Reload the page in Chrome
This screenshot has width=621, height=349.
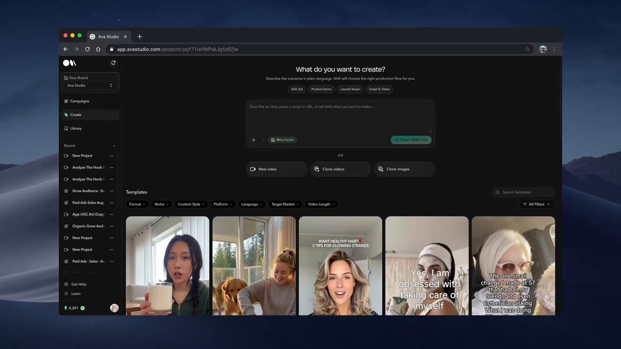(87, 49)
